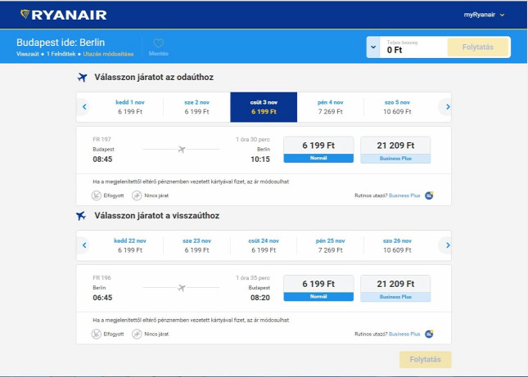Select Business Plus fare for FR 197

395,150
